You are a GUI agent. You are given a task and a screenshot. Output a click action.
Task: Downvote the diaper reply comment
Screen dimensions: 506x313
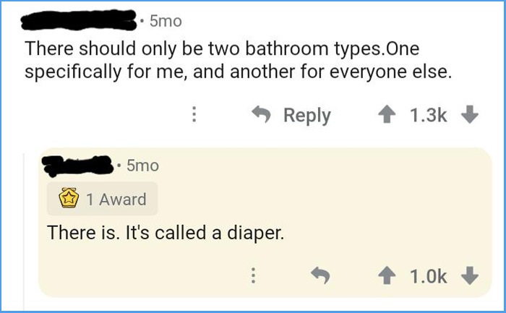click(470, 275)
